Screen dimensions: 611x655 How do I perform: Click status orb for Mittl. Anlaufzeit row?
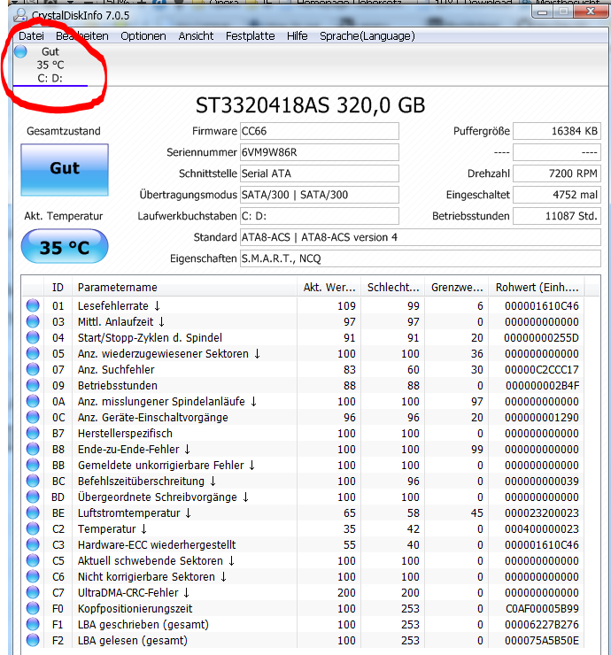pos(33,321)
